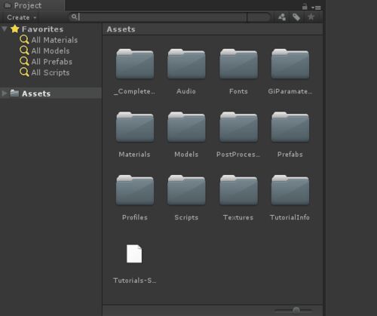Open the Create dropdown menu

[22, 17]
